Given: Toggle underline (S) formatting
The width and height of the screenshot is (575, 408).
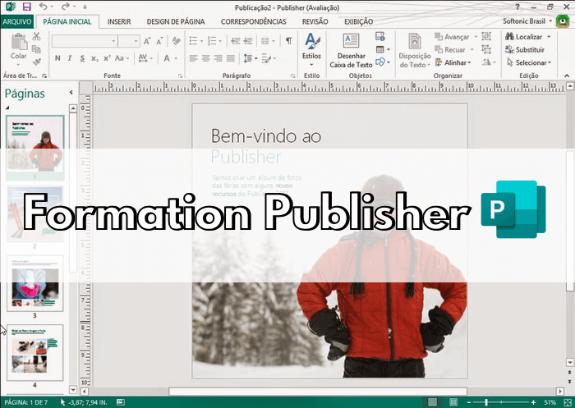Looking at the screenshot, I should (x=83, y=58).
